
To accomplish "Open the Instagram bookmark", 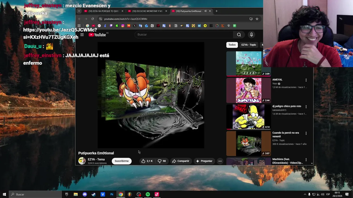I will tap(123, 26).
